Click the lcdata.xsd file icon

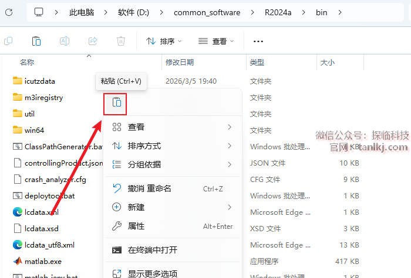18,228
